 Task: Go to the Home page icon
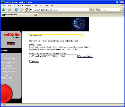pos(26,10)
